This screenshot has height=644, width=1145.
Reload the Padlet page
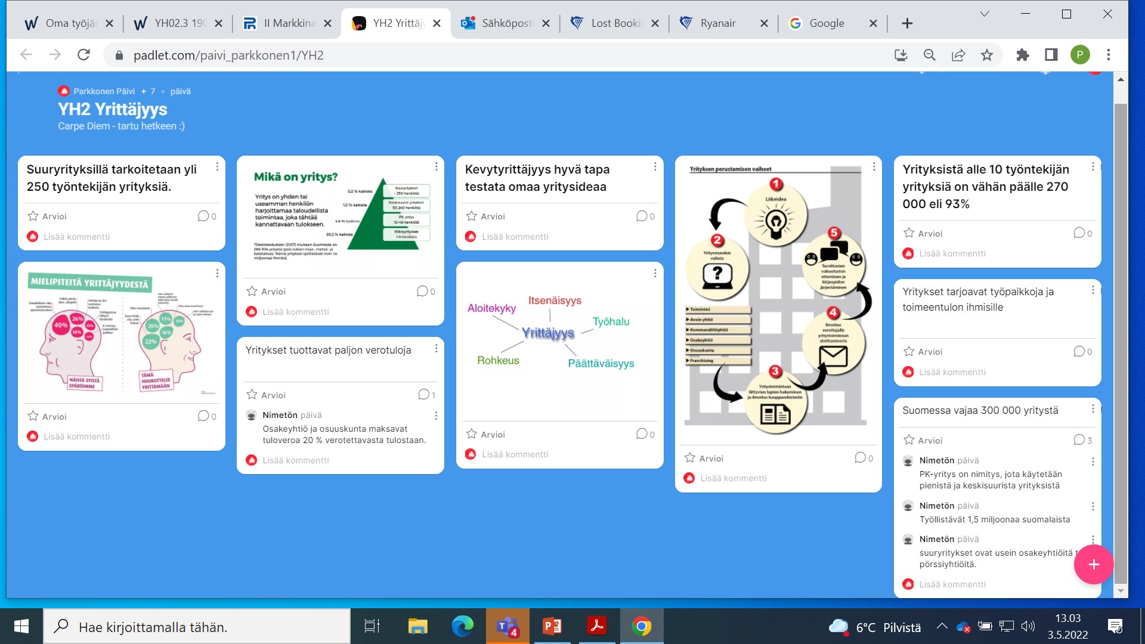83,55
